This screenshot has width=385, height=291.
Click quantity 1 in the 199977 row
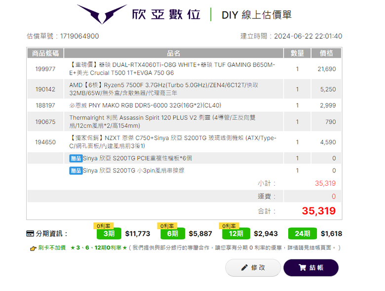click(x=297, y=69)
